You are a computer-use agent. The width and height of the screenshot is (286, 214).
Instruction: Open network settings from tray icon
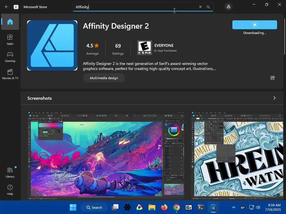point(252,207)
